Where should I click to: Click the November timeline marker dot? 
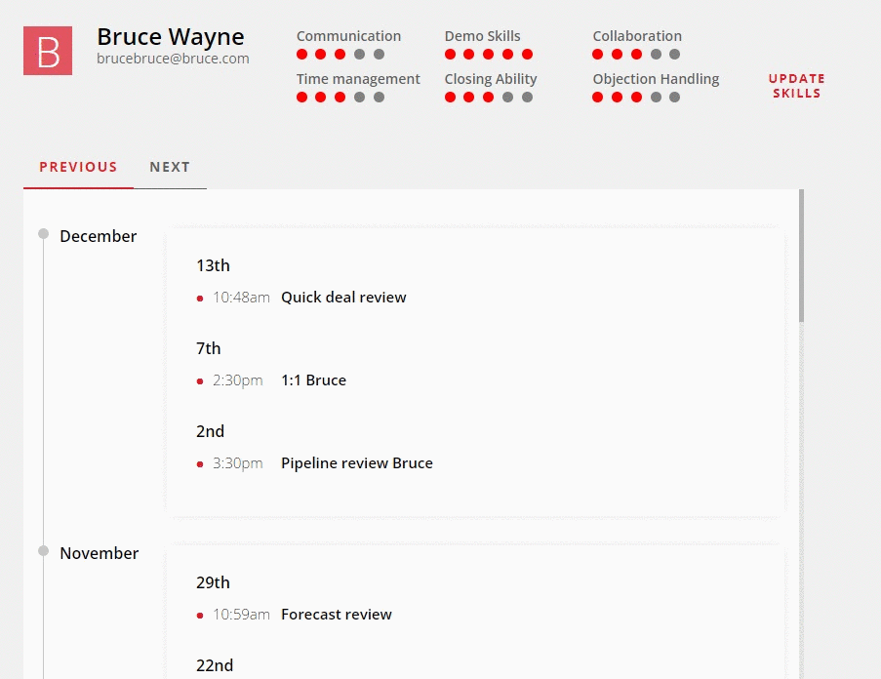click(43, 551)
